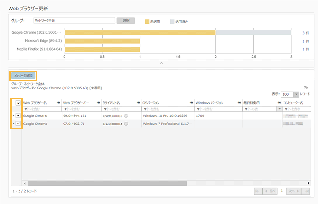Click the export icon above the table
This screenshot has width=318, height=204.
pos(306,88)
